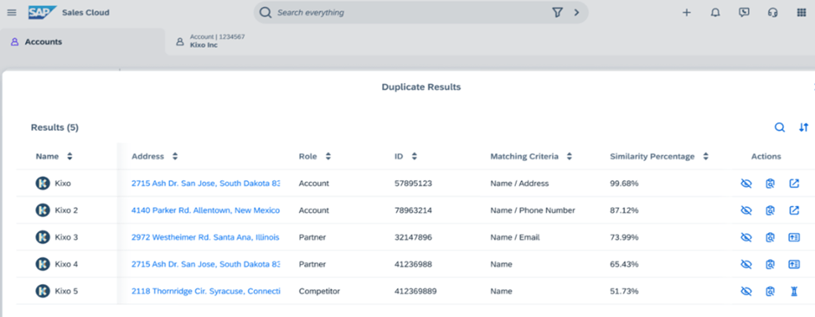
Task: Switch to the Accounts tab
Action: pyautogui.click(x=83, y=42)
